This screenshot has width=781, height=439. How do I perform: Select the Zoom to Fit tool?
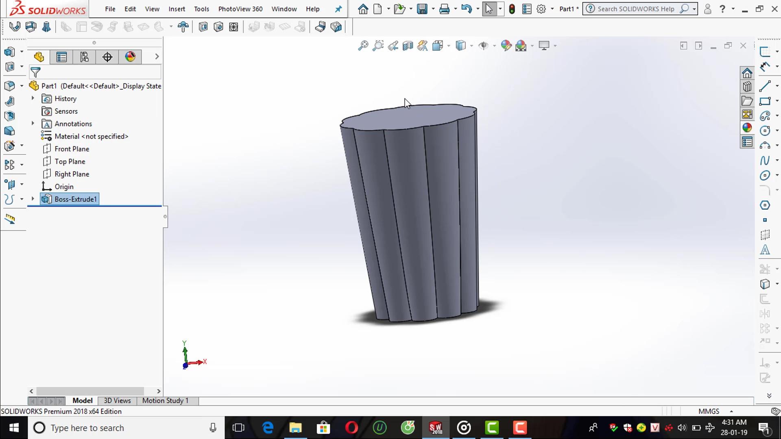coord(363,46)
